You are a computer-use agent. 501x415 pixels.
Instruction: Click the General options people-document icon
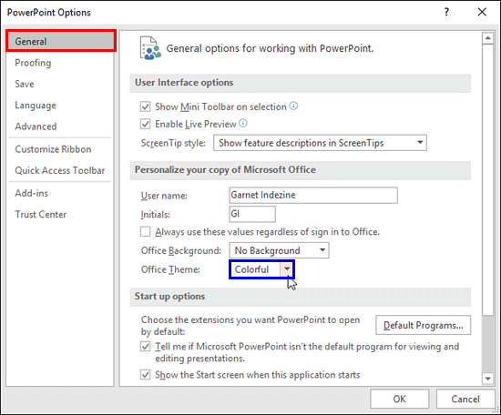point(150,48)
